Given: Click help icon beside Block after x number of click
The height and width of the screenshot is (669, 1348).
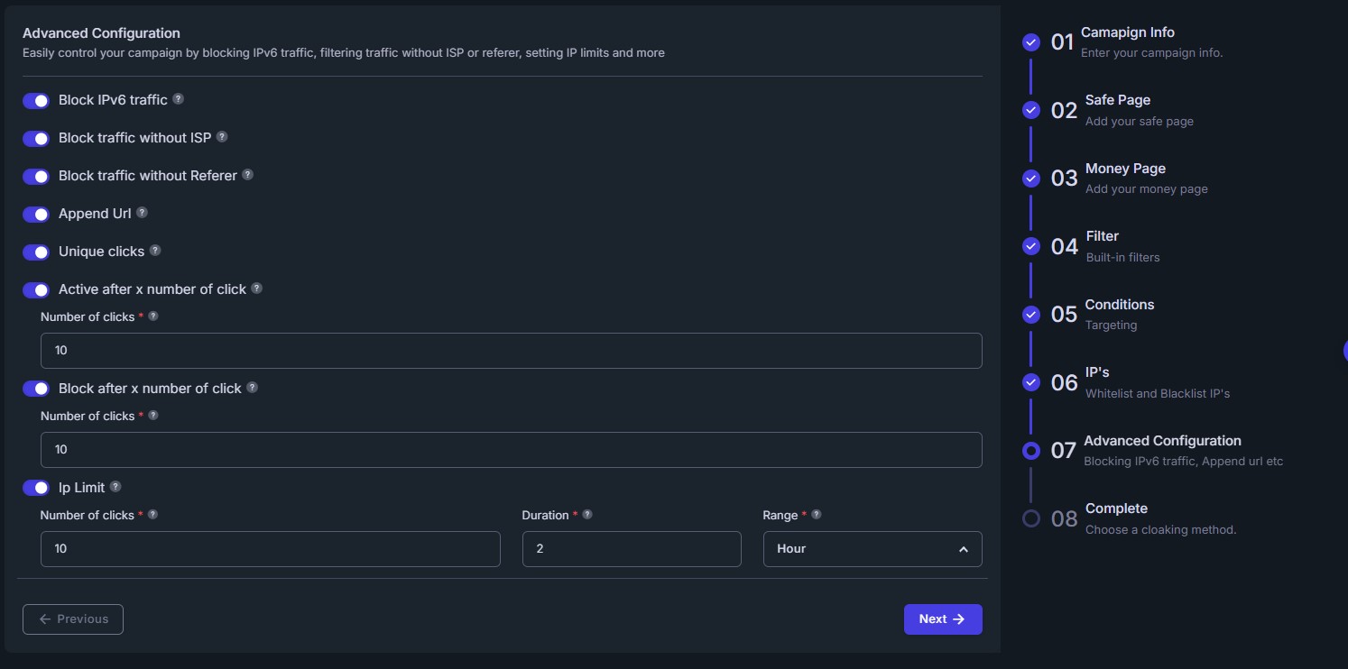Looking at the screenshot, I should (x=252, y=388).
